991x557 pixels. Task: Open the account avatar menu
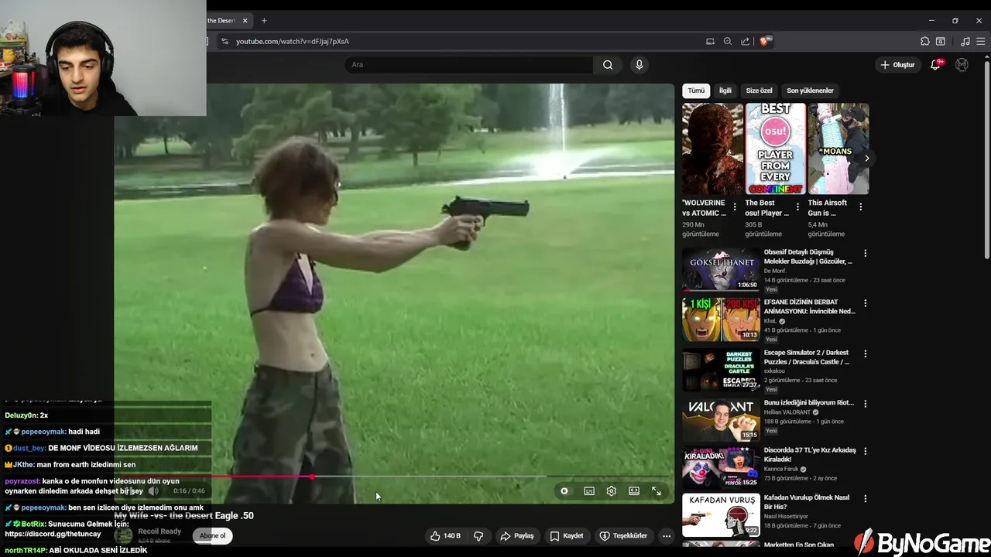pyautogui.click(x=962, y=65)
